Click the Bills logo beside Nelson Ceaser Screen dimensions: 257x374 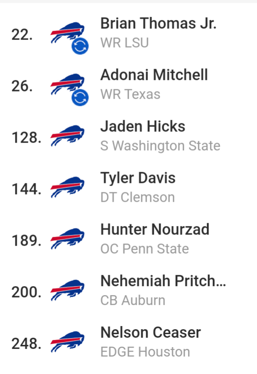(x=67, y=342)
